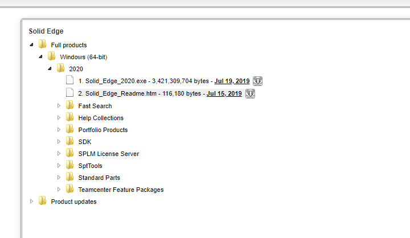Screen dimensions: 410x238
Task: Click the Product updates folder icon
Action: pyautogui.click(x=42, y=200)
